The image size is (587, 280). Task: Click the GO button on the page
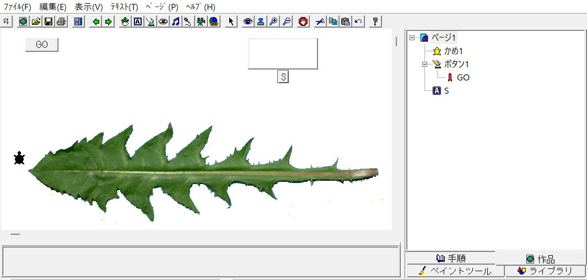pos(42,45)
